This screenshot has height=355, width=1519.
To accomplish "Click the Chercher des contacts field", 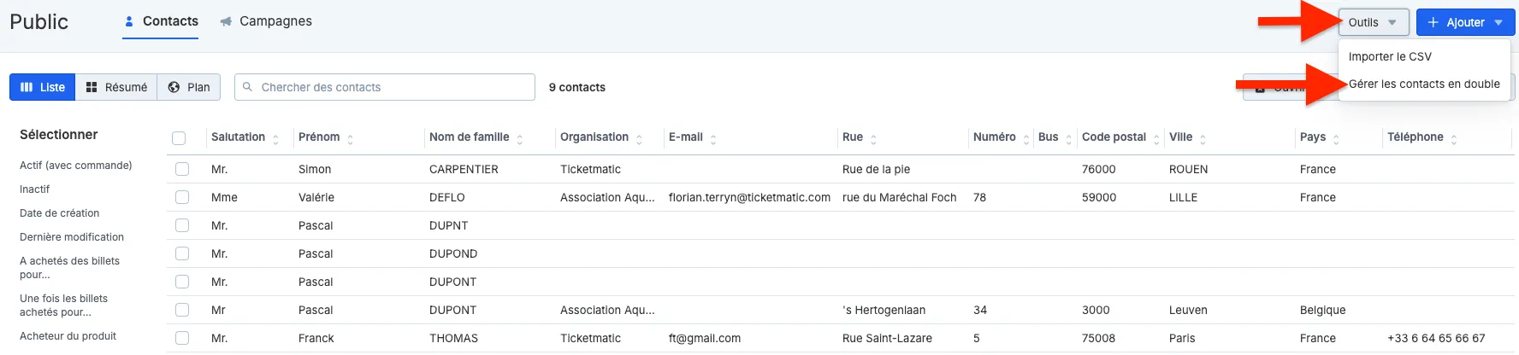I will 385,87.
